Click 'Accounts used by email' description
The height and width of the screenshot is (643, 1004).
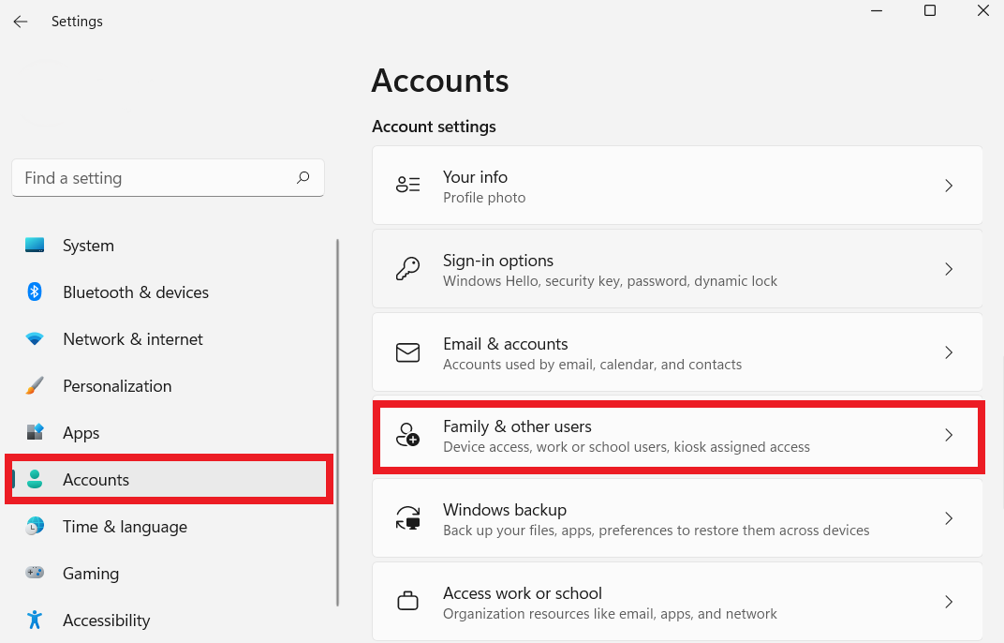click(592, 364)
